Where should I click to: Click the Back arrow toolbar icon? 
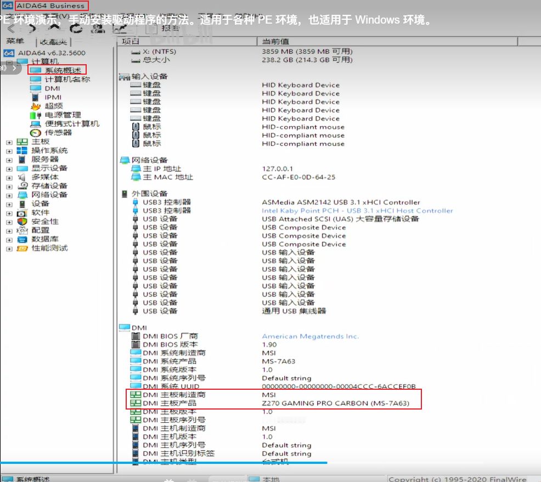(x=12, y=29)
